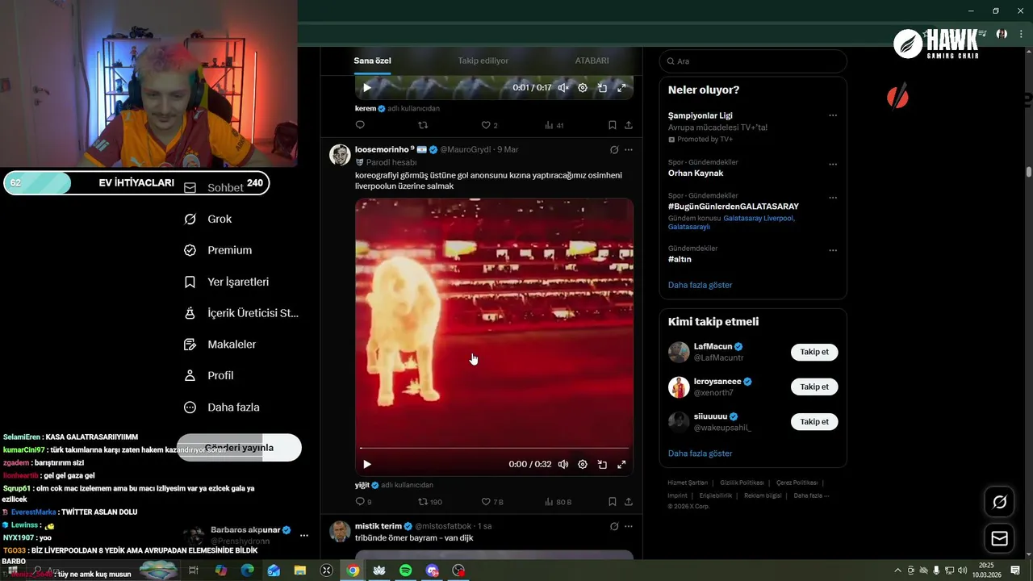This screenshot has height=581, width=1033.
Task: Open Grok icon on loosemorinho post
Action: pos(614,149)
